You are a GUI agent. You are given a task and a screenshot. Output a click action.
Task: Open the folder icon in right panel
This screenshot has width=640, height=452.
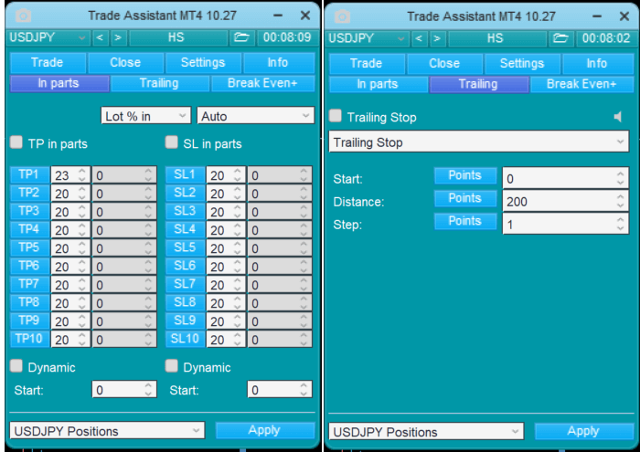coord(560,37)
